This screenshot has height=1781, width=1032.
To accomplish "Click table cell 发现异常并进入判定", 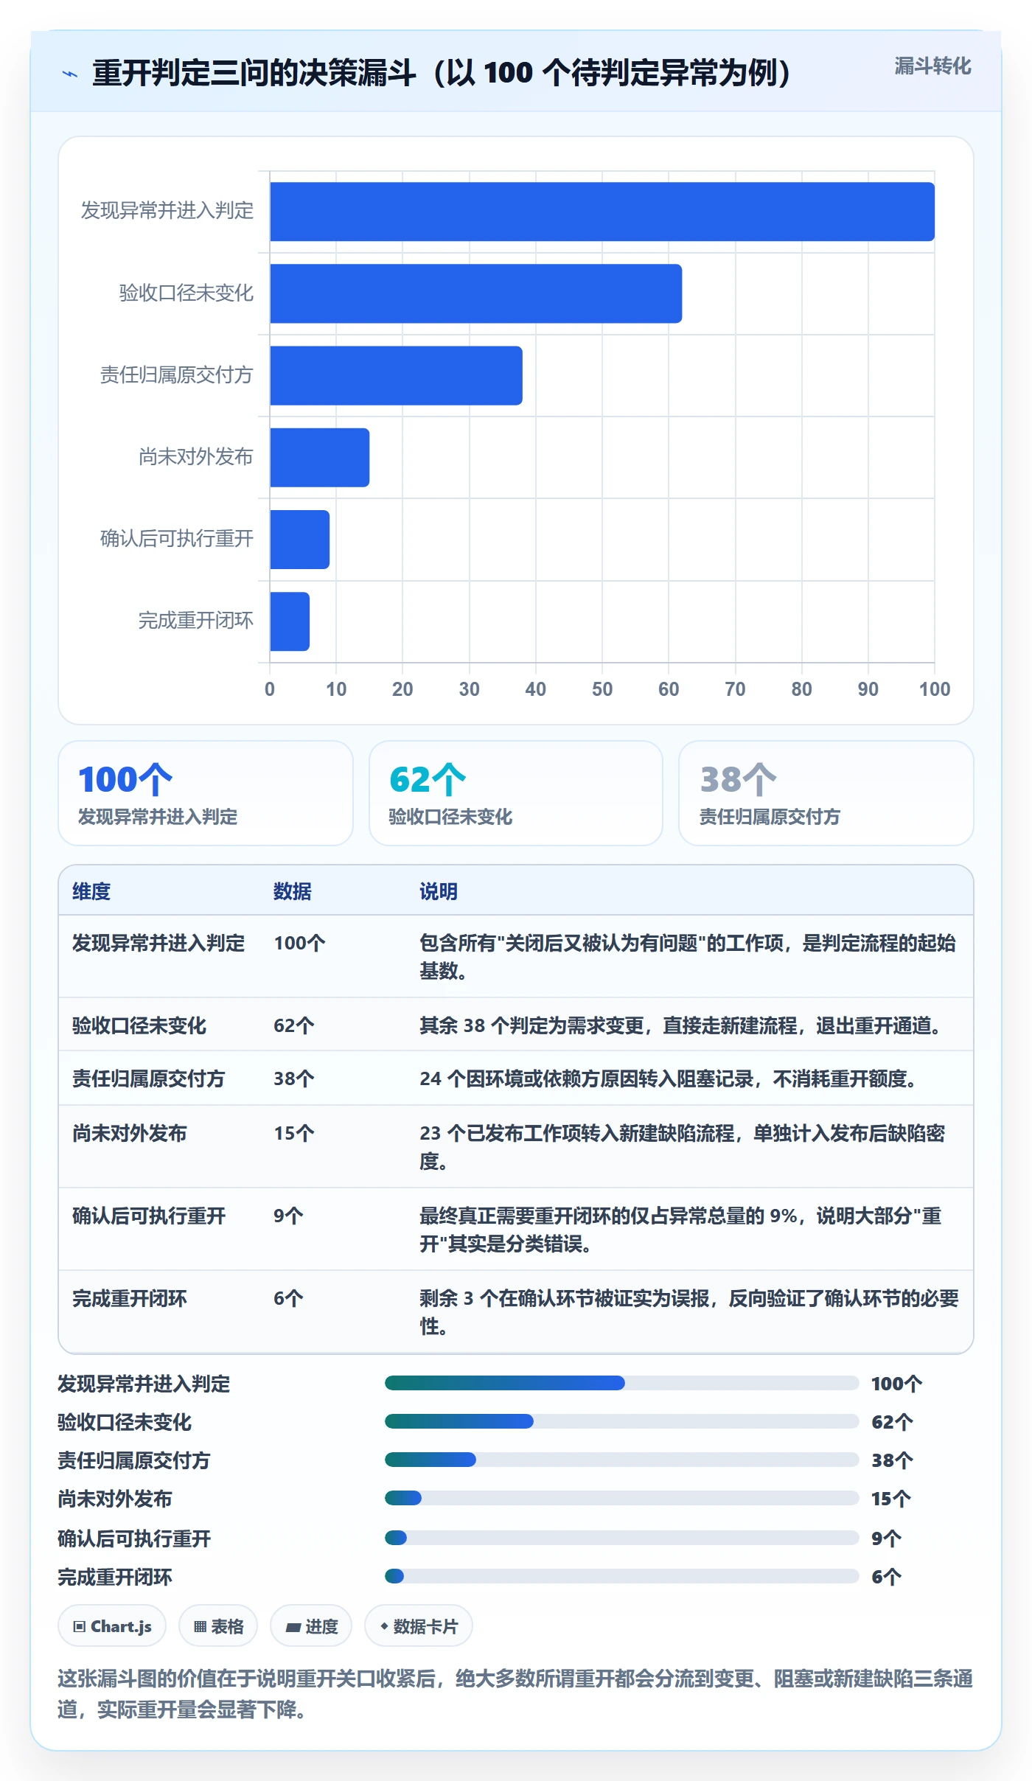I will click(x=158, y=943).
